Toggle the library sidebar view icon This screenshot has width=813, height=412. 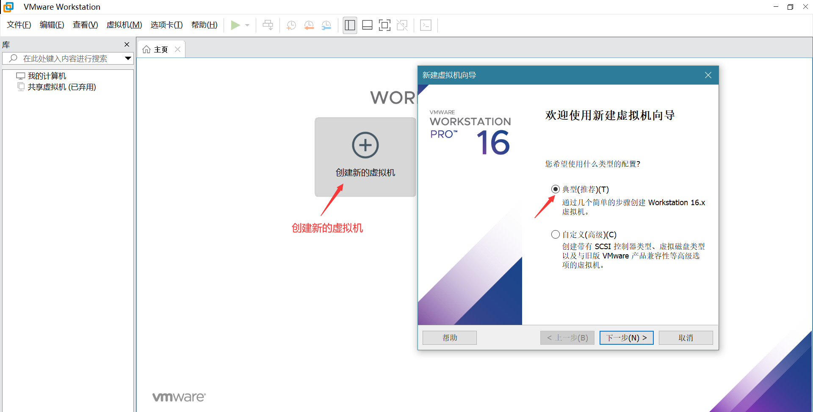(x=350, y=25)
